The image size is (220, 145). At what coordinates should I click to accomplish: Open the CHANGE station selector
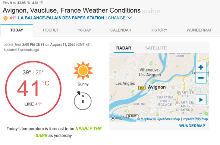(x=117, y=18)
